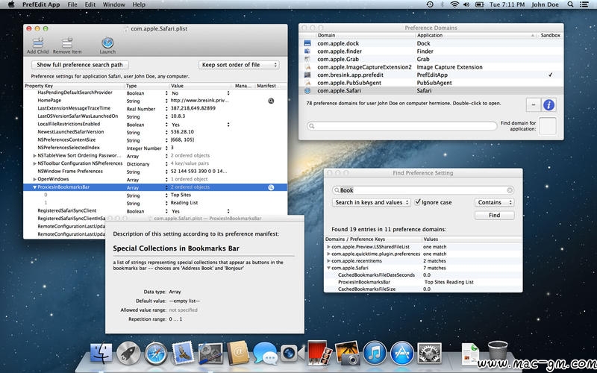Click the Finder icon beside com.apple.finder
This screenshot has height=373, width=597.
pyautogui.click(x=307, y=51)
